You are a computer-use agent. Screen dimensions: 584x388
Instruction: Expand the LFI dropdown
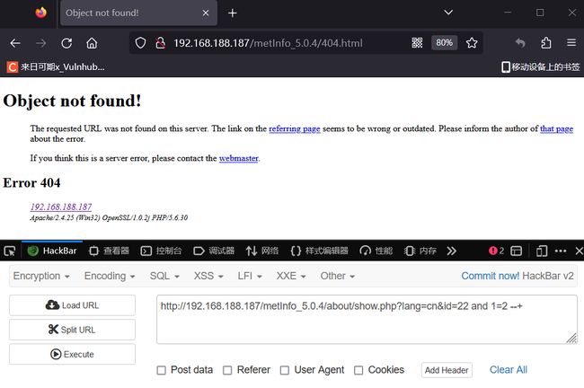point(250,276)
